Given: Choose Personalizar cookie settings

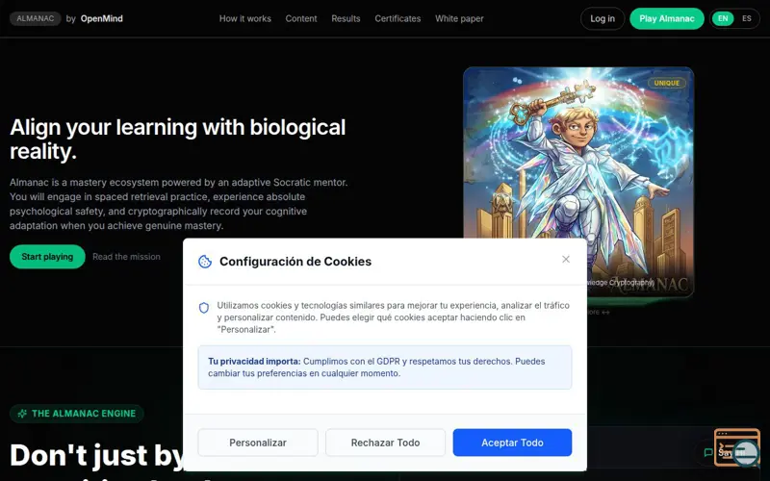Looking at the screenshot, I should 258,443.
